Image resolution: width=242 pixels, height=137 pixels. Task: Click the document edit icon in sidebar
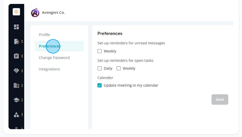[16, 41]
